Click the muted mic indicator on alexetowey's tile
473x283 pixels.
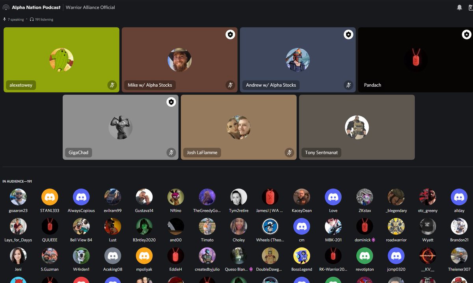(x=112, y=85)
